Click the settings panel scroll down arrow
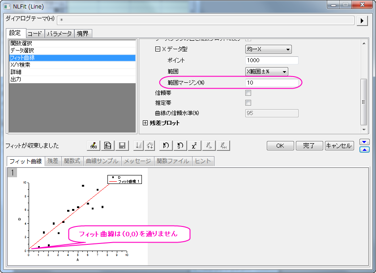The image size is (376, 273). 364,130
